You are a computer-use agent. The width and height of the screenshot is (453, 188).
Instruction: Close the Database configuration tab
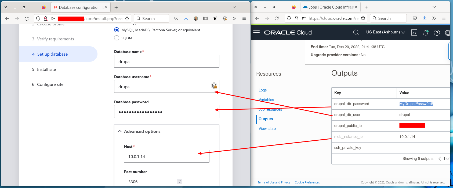tap(106, 7)
